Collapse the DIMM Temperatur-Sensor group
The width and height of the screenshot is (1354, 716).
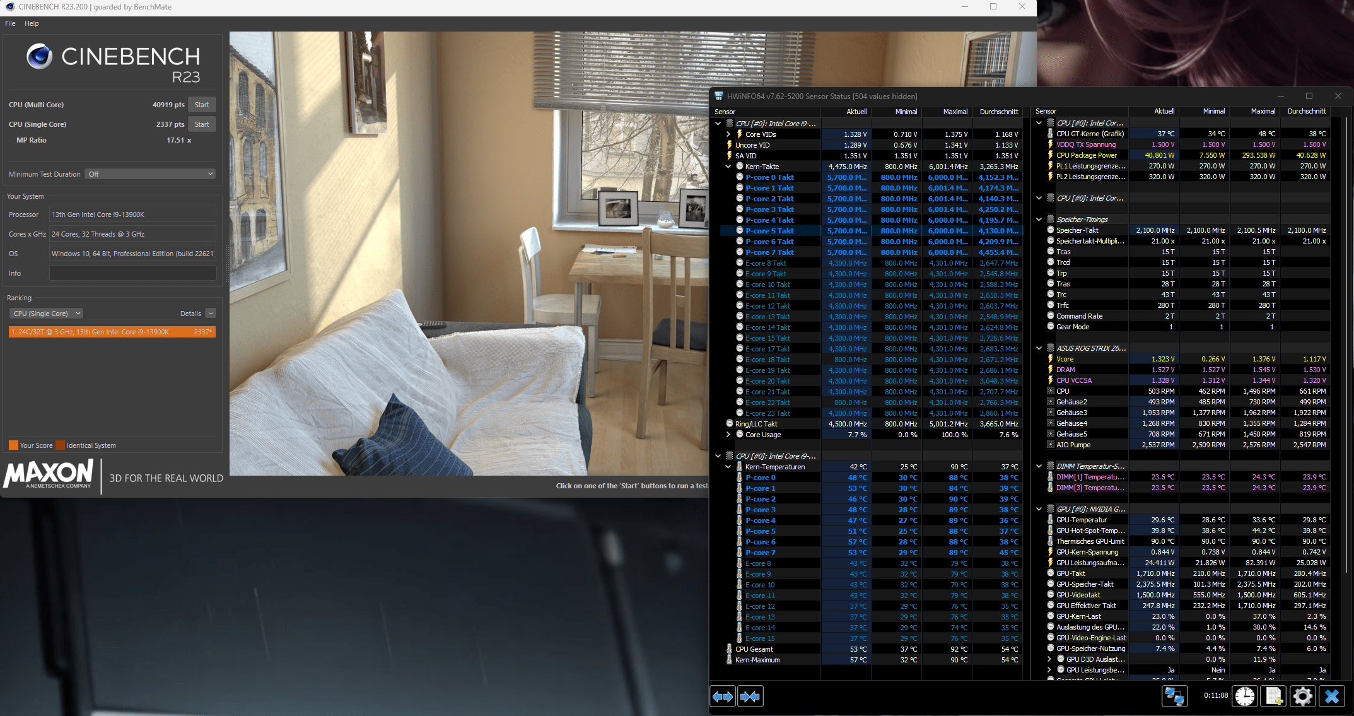click(x=1039, y=466)
